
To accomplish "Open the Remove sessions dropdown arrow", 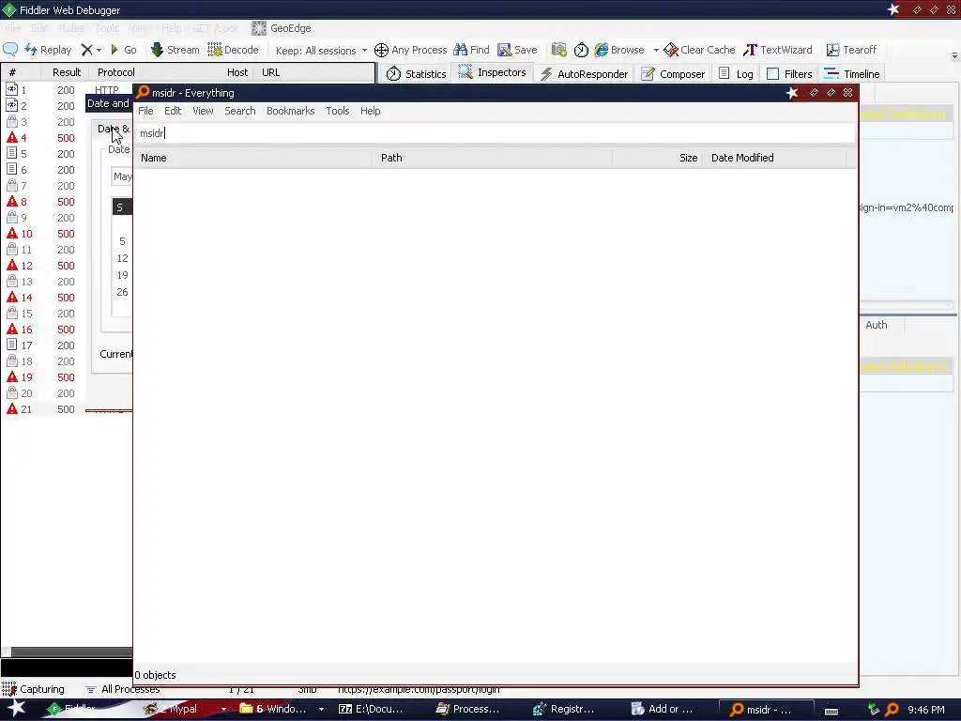I will (x=99, y=51).
